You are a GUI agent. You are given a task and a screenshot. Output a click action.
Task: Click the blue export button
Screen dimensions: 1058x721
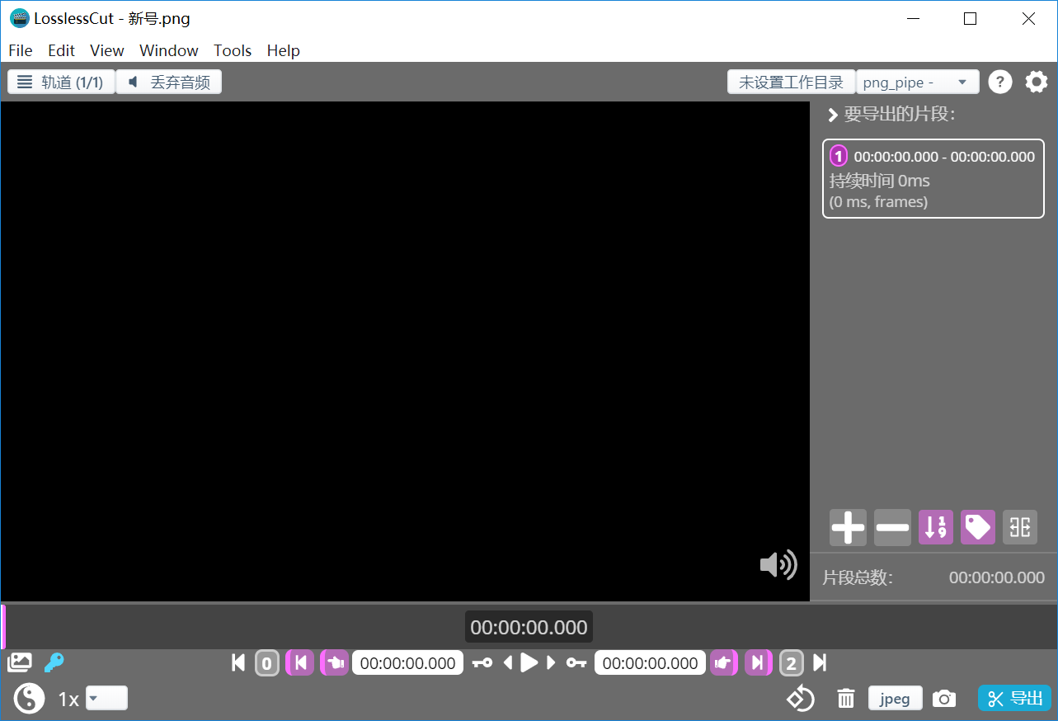click(x=1014, y=699)
